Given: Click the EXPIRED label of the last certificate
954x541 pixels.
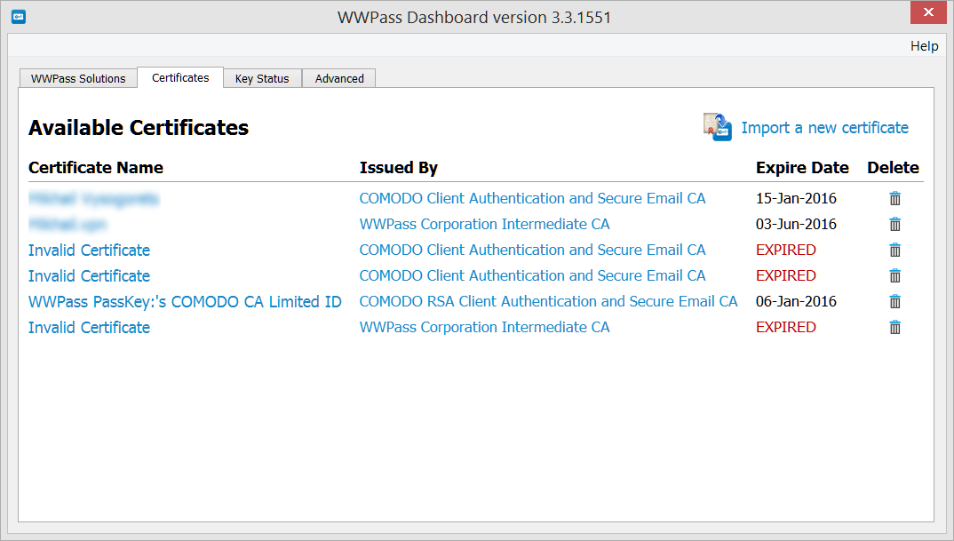Looking at the screenshot, I should click(x=785, y=327).
